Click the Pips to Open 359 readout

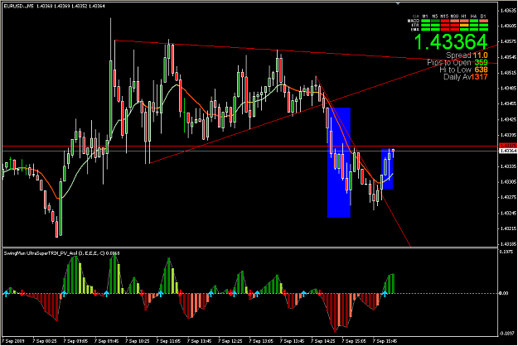pos(457,62)
